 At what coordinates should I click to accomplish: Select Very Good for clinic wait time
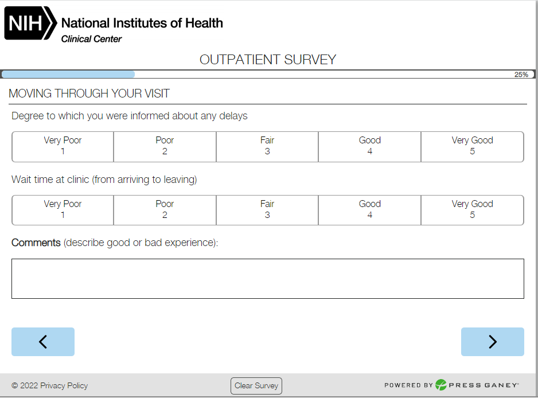(x=472, y=210)
